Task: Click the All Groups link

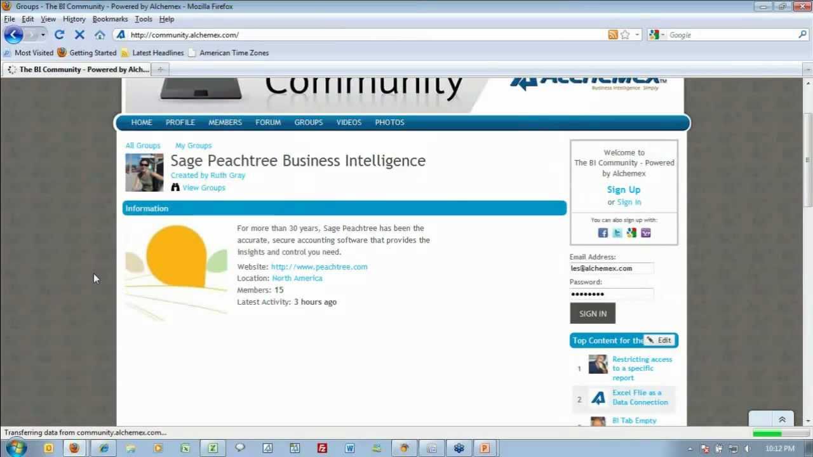Action: (x=143, y=145)
